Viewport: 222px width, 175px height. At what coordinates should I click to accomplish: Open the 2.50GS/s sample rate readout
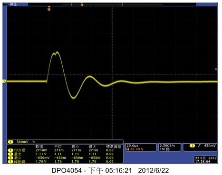coord(167,146)
